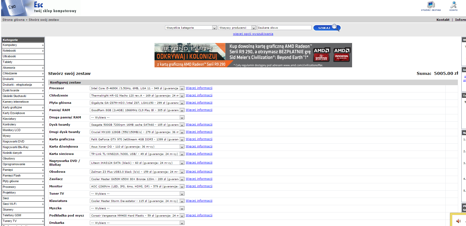The width and height of the screenshot is (466, 226).
Task: Open the AMD Beyond Earth banner
Action: (253, 55)
